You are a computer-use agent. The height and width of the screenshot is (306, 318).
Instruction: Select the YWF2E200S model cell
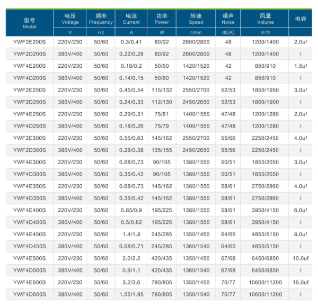pos(30,42)
